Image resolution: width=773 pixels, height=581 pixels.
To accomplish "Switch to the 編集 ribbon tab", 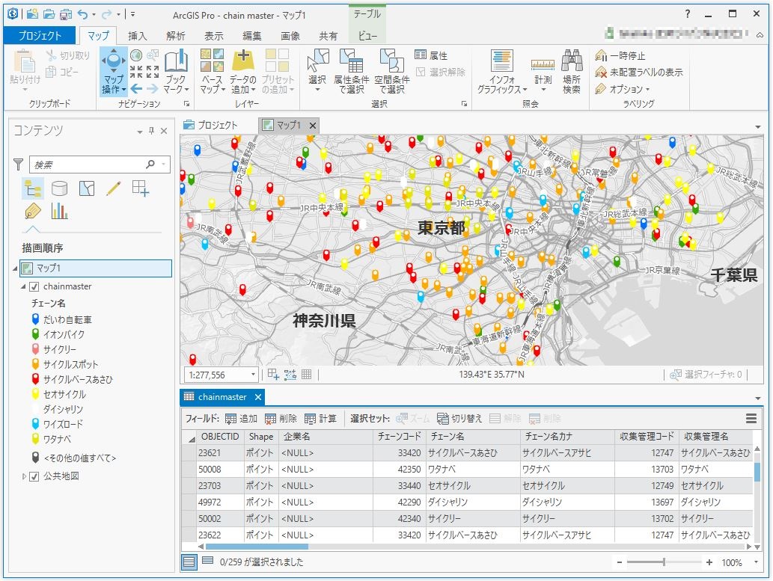I will coord(252,35).
